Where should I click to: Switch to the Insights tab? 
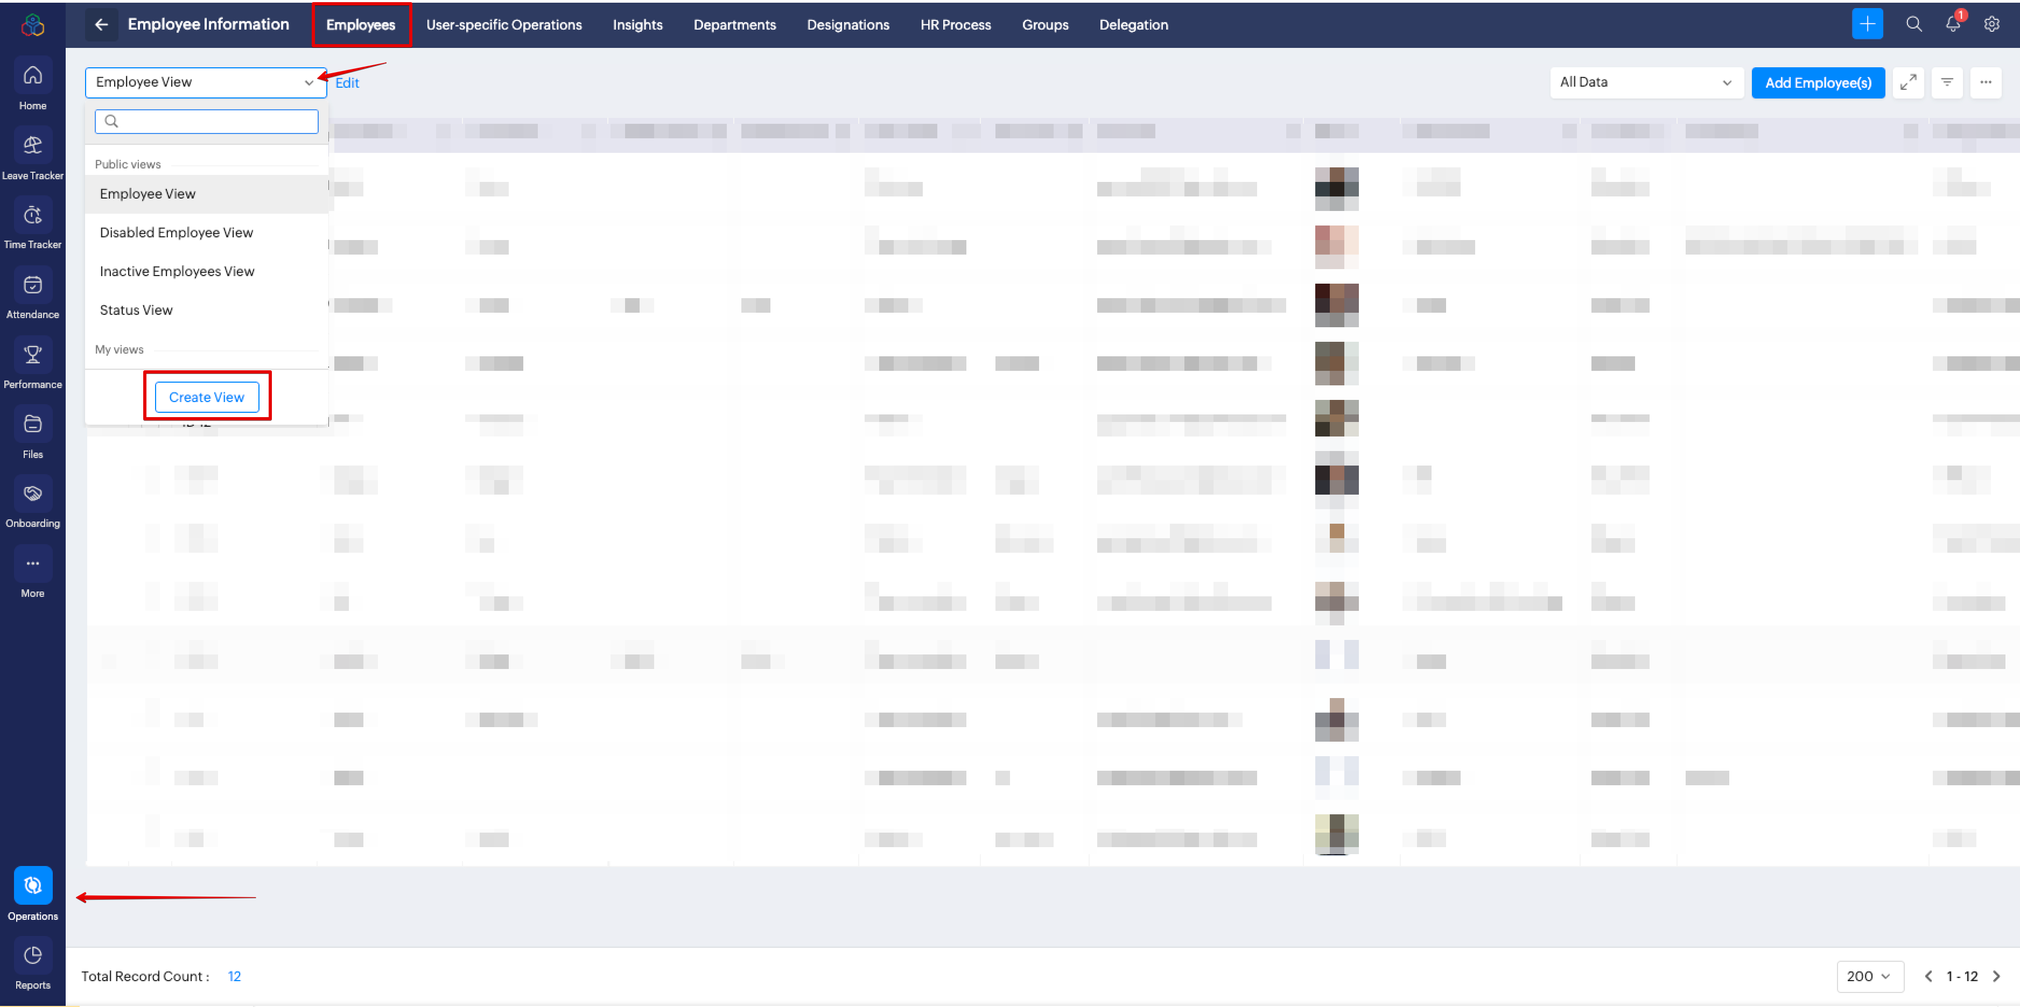point(637,24)
